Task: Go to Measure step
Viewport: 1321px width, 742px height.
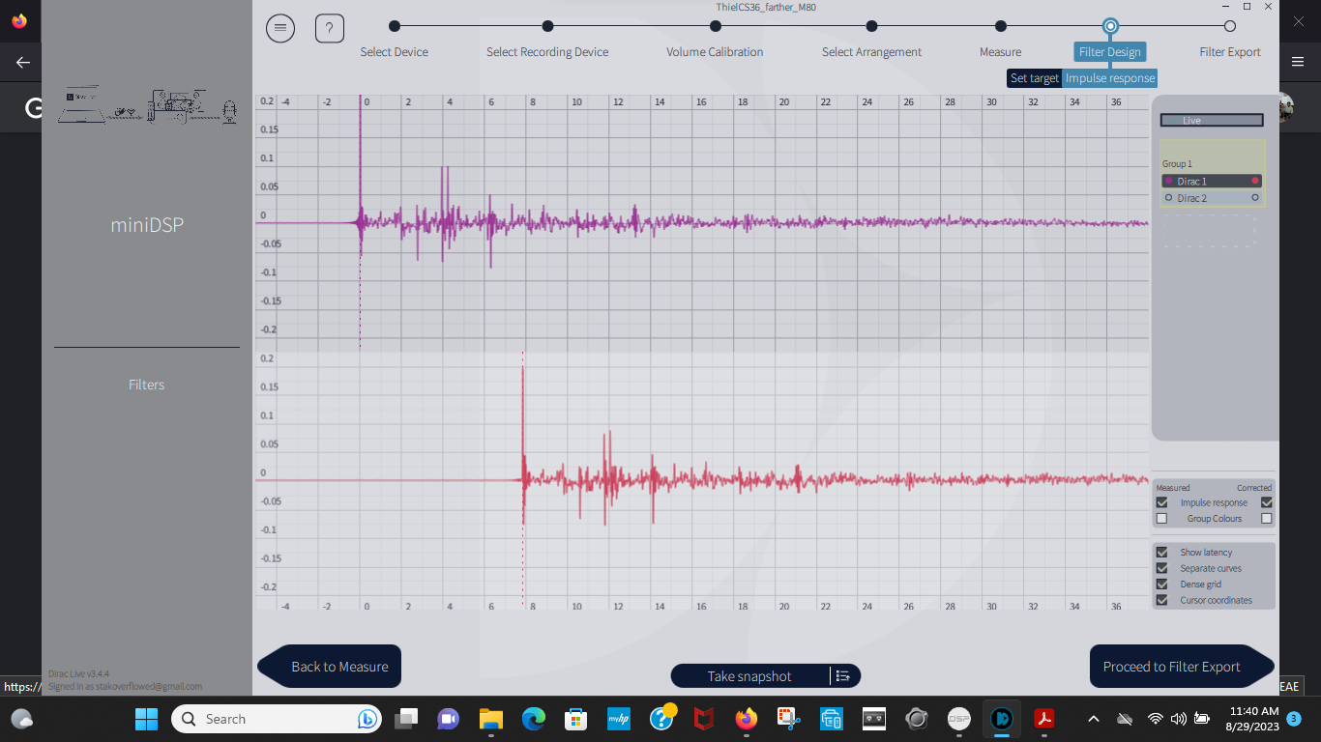Action: [1000, 52]
